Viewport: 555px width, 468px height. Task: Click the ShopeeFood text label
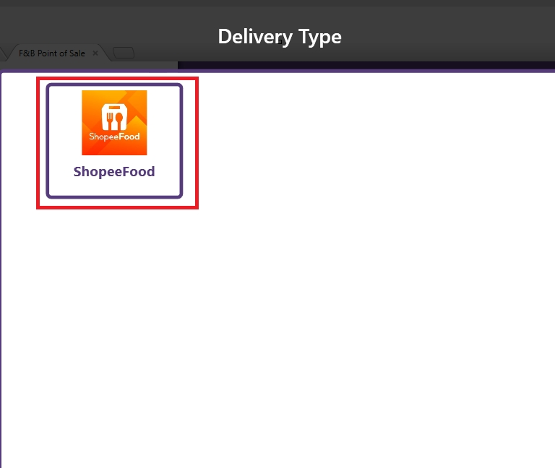point(114,173)
